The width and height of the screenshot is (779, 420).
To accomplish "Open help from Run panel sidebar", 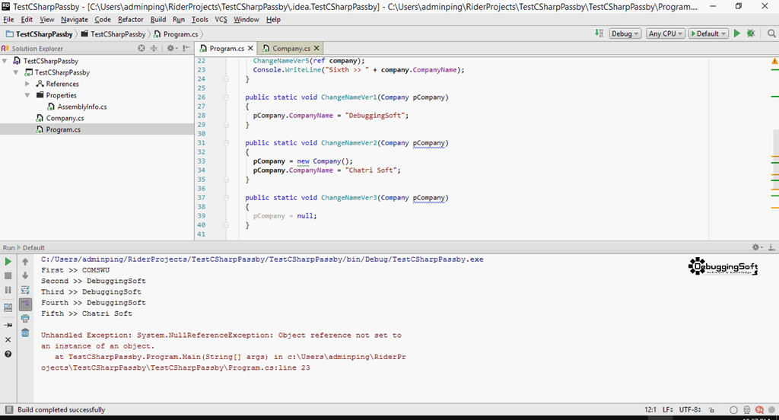I will (8, 354).
